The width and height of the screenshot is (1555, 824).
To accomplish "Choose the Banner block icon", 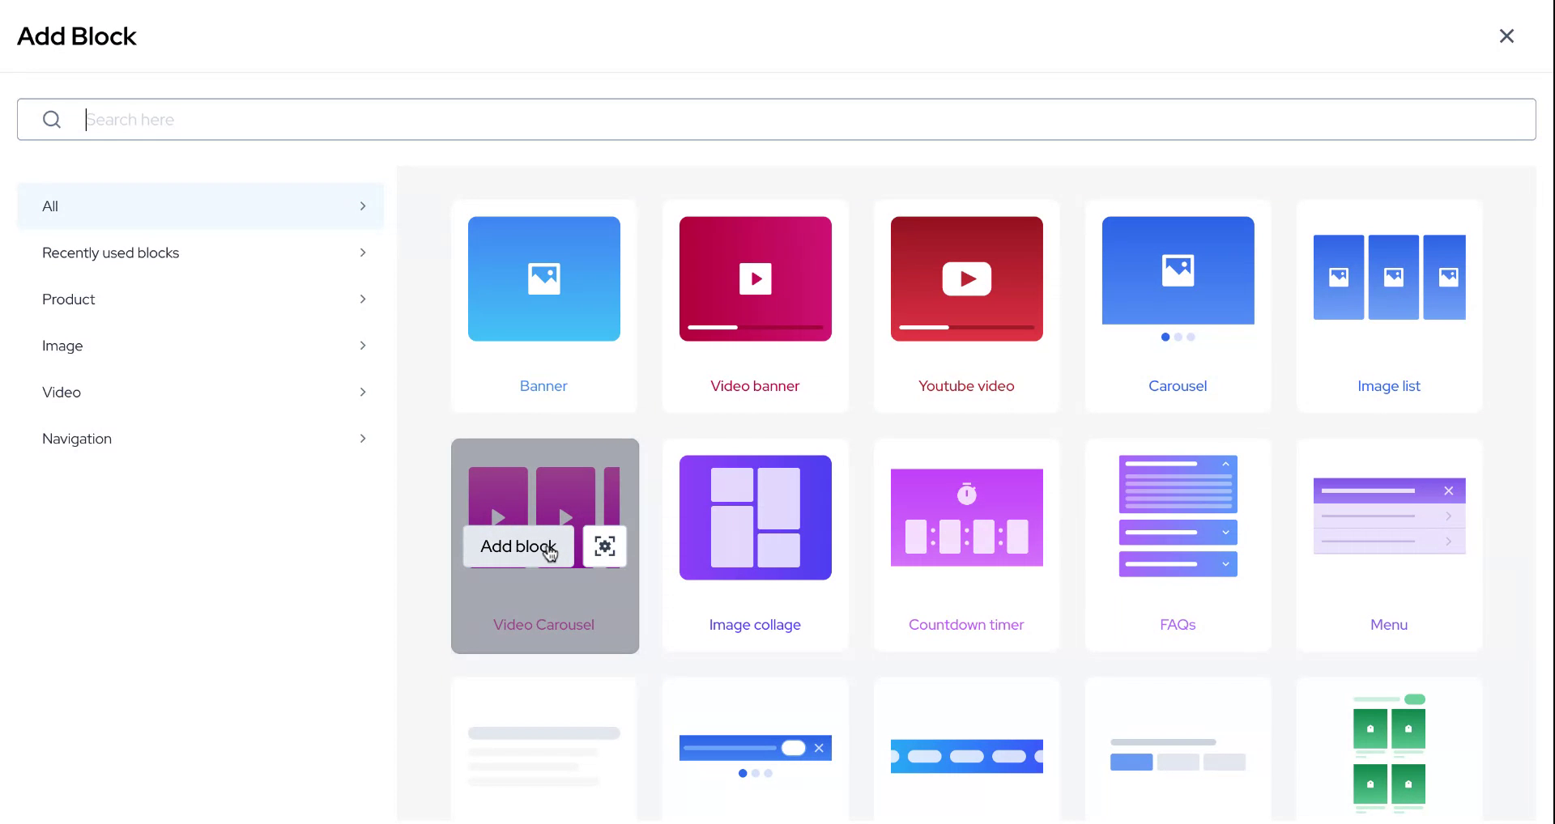I will point(544,278).
